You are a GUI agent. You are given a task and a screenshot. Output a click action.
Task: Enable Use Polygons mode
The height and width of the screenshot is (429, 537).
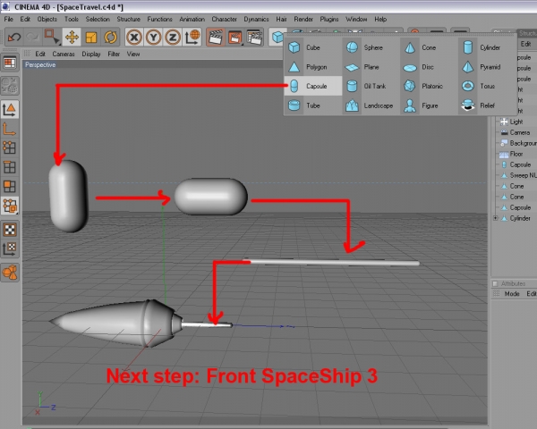[10, 187]
